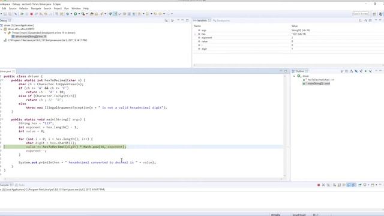
Task: Click the Name column header in Variables
Action: tap(197, 26)
